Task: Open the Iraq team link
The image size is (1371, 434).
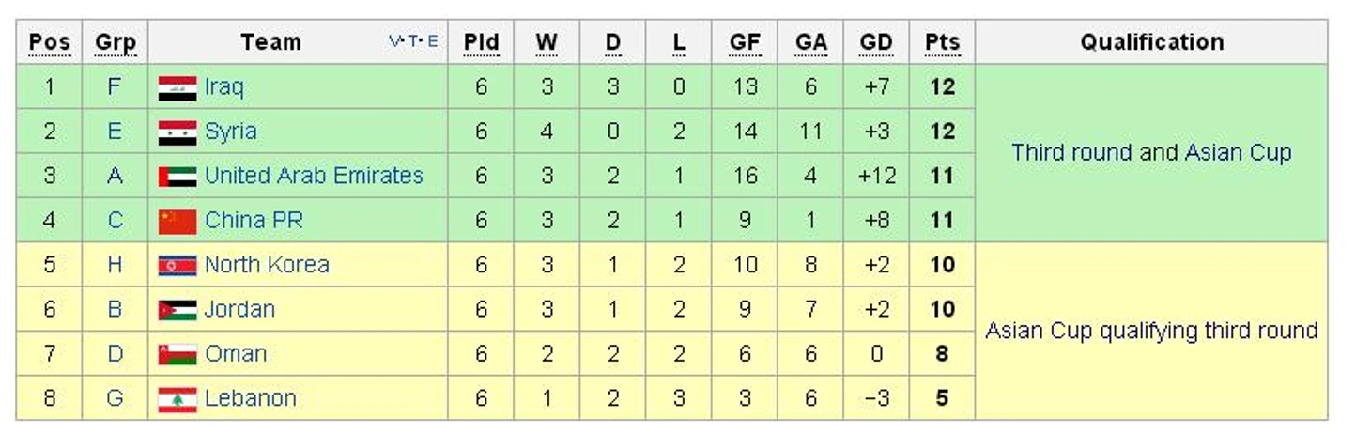Action: click(223, 87)
